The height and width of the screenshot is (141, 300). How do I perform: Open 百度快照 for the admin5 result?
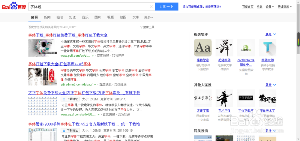point(105,85)
